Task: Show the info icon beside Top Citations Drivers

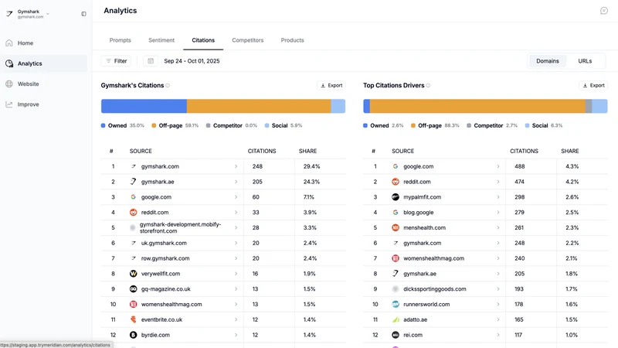Action: [428, 86]
